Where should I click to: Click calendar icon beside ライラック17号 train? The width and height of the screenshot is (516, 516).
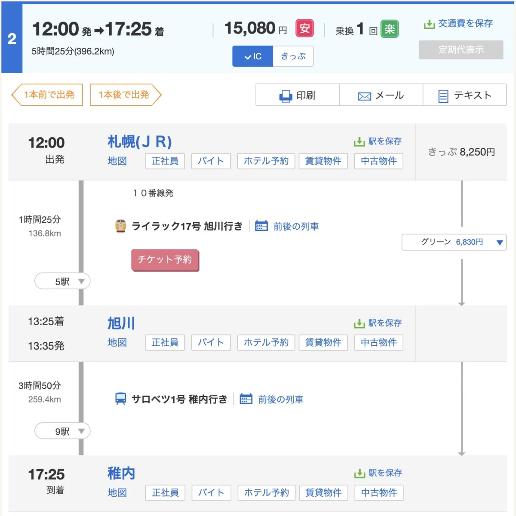[x=261, y=226]
